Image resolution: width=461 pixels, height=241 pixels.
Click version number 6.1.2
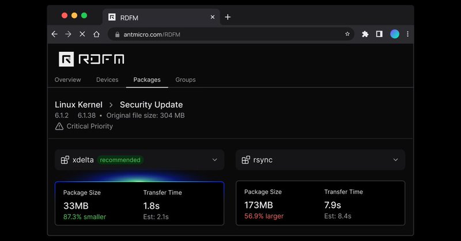point(62,116)
